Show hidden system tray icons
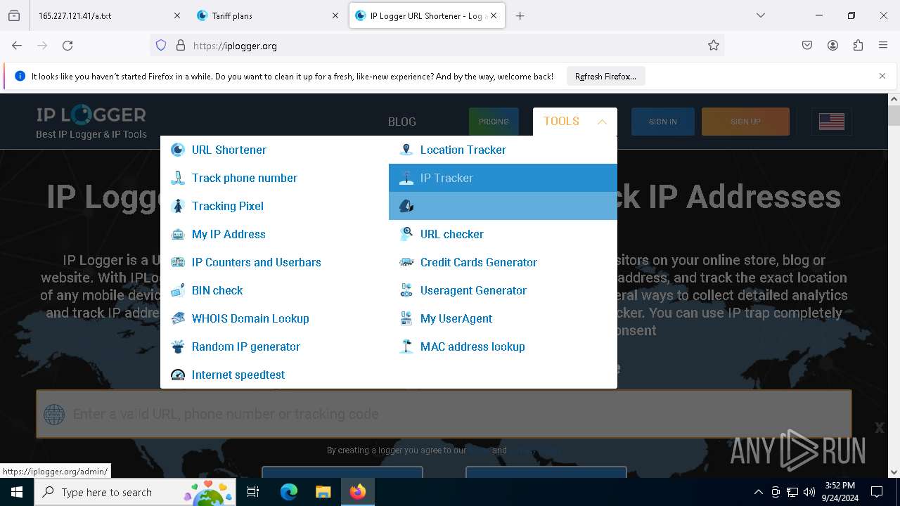Viewport: 900px width, 506px height. [758, 492]
